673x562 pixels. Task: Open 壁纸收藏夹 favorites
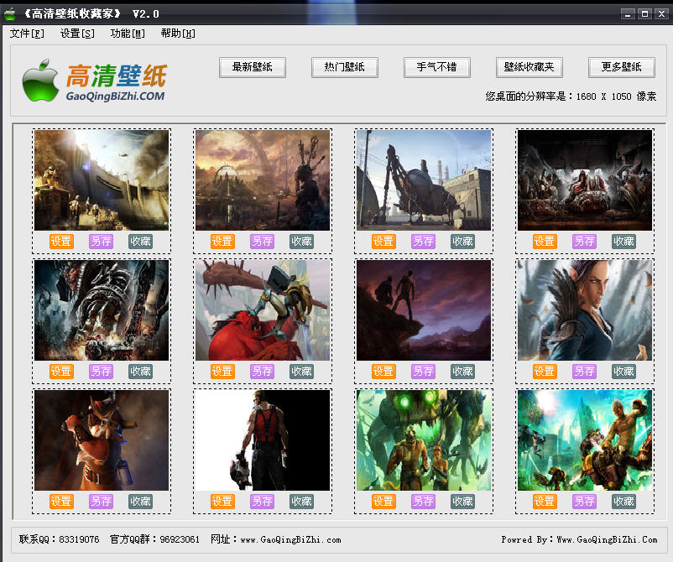tap(530, 67)
